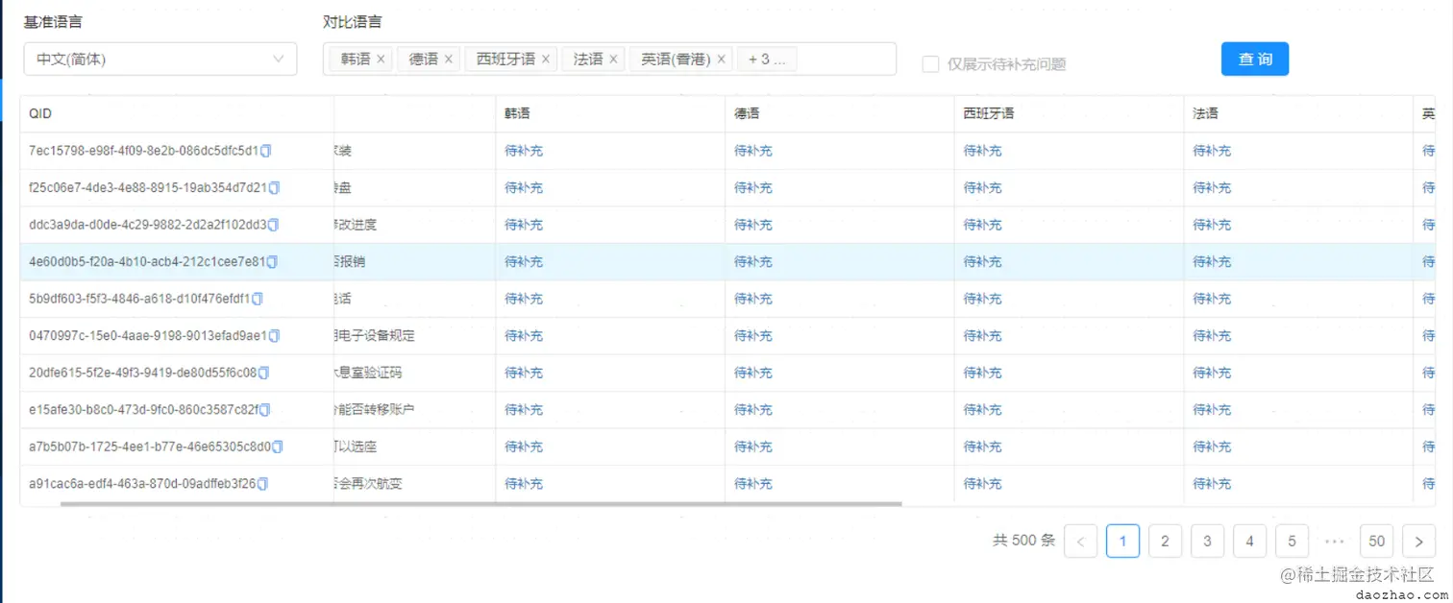Open 韩语 待补充 link in 5b9df603 row
The image size is (1453, 603).
pos(524,299)
